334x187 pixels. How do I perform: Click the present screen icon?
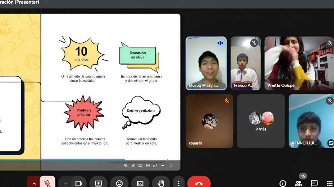pyautogui.click(x=98, y=183)
